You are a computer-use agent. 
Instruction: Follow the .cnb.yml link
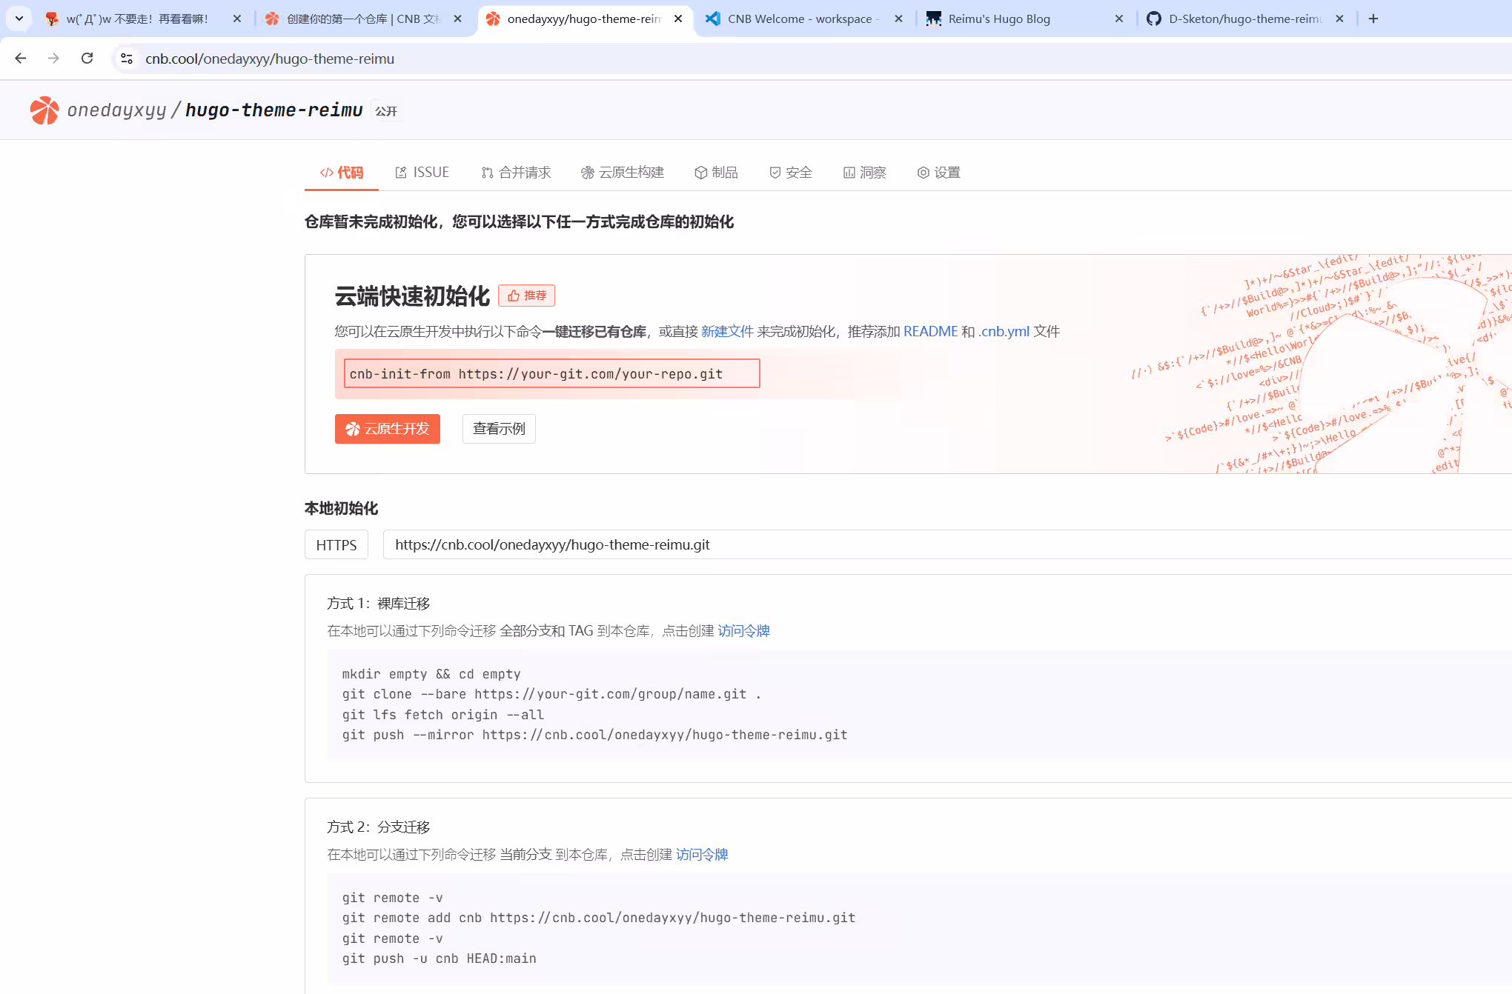coord(1004,331)
